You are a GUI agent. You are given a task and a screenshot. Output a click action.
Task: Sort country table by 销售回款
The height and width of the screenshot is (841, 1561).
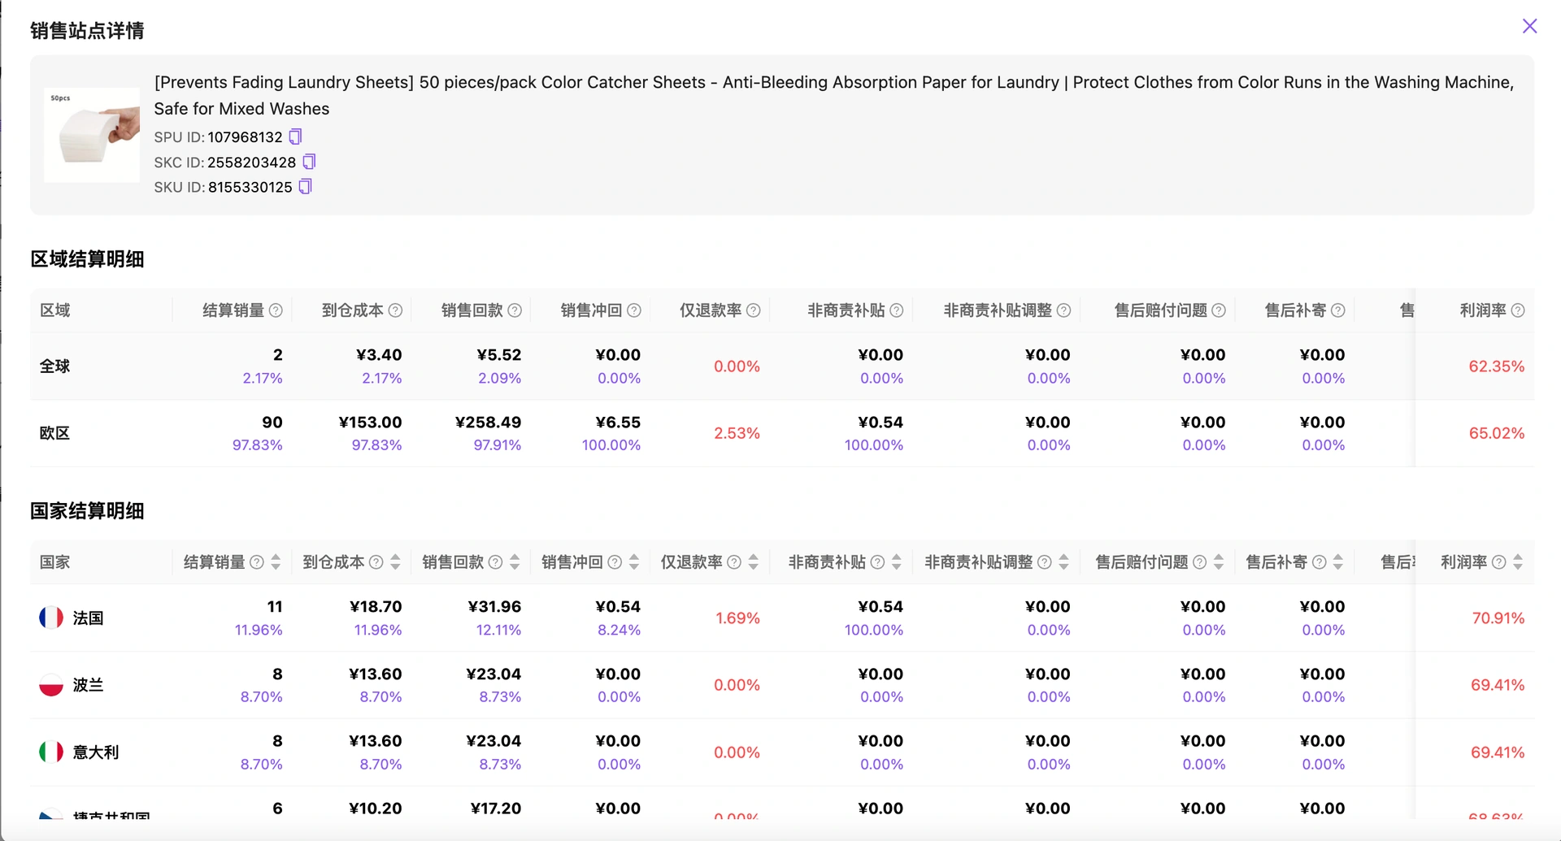pyautogui.click(x=515, y=562)
